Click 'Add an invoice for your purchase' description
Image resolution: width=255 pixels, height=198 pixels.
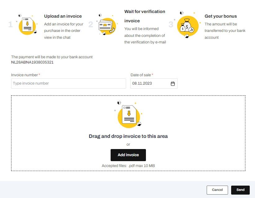click(64, 31)
